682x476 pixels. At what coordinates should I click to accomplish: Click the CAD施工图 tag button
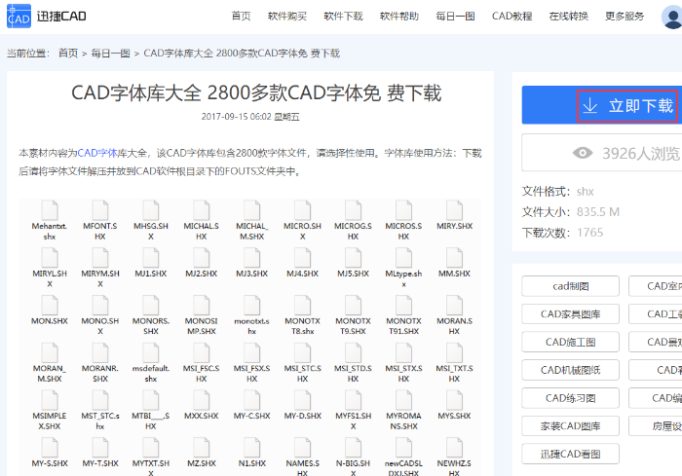pos(570,342)
